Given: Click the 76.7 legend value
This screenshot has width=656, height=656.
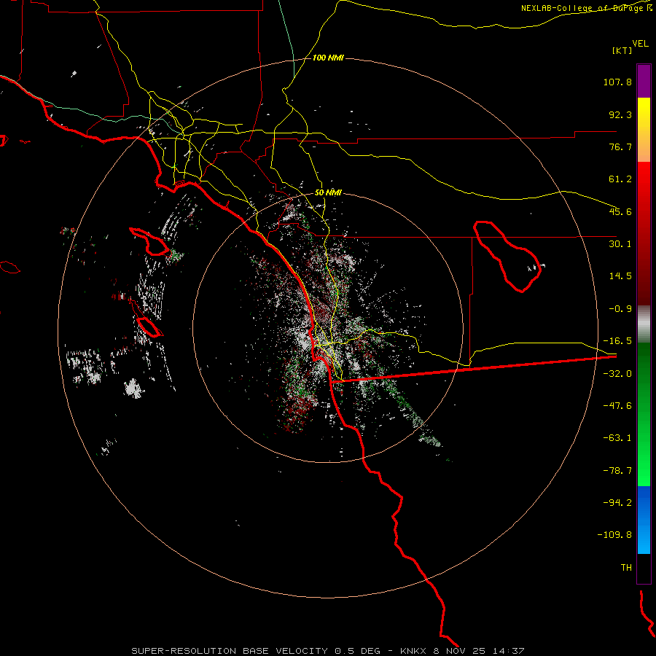Looking at the screenshot, I should tap(620, 147).
